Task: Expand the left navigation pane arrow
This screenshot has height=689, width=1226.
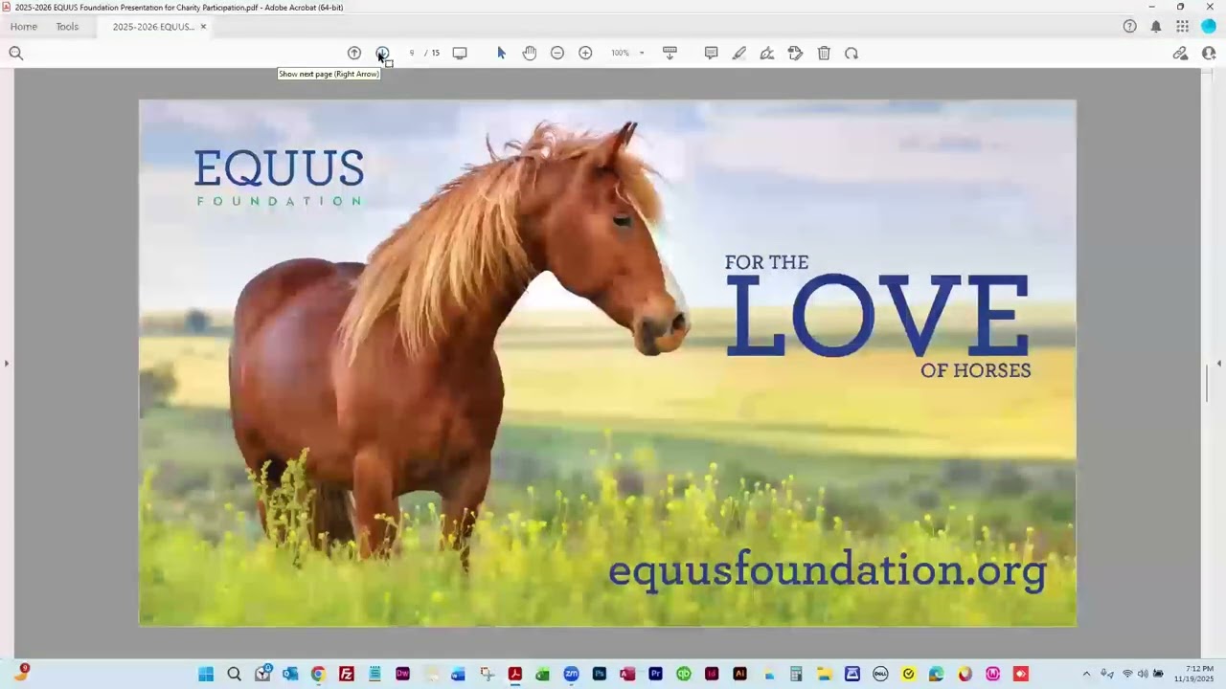Action: tap(7, 363)
